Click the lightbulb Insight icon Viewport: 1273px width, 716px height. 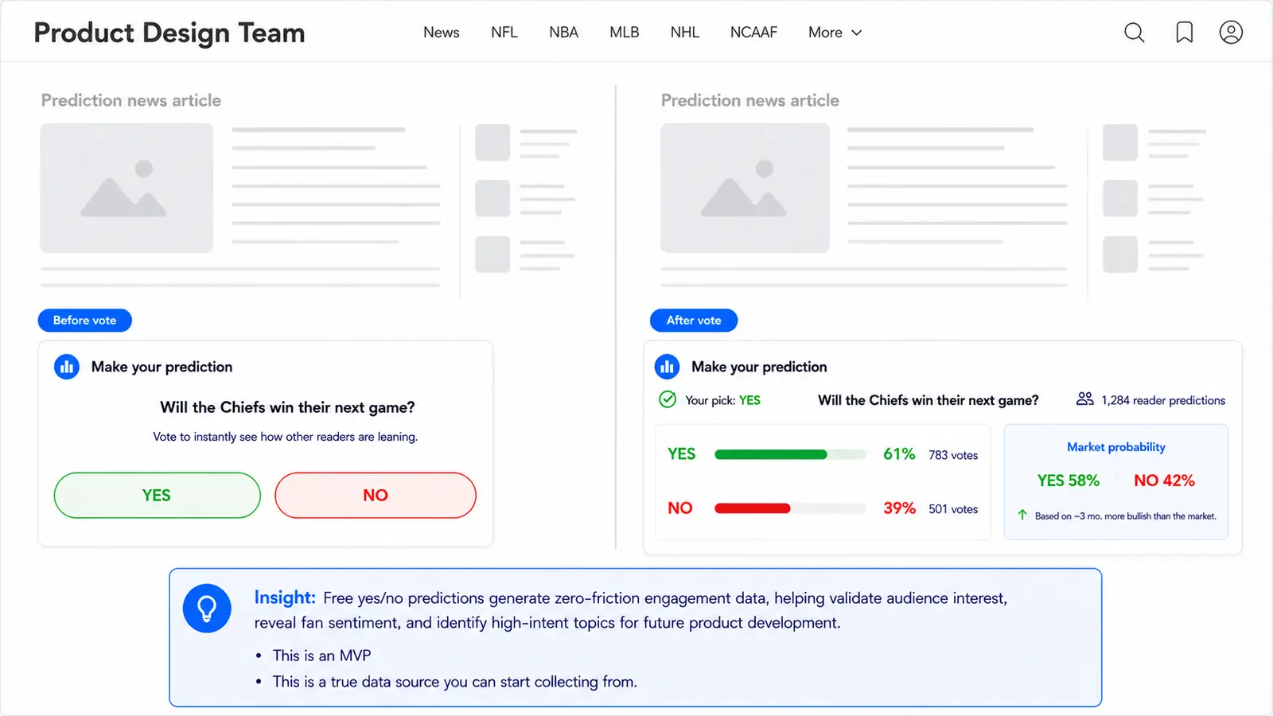point(207,609)
